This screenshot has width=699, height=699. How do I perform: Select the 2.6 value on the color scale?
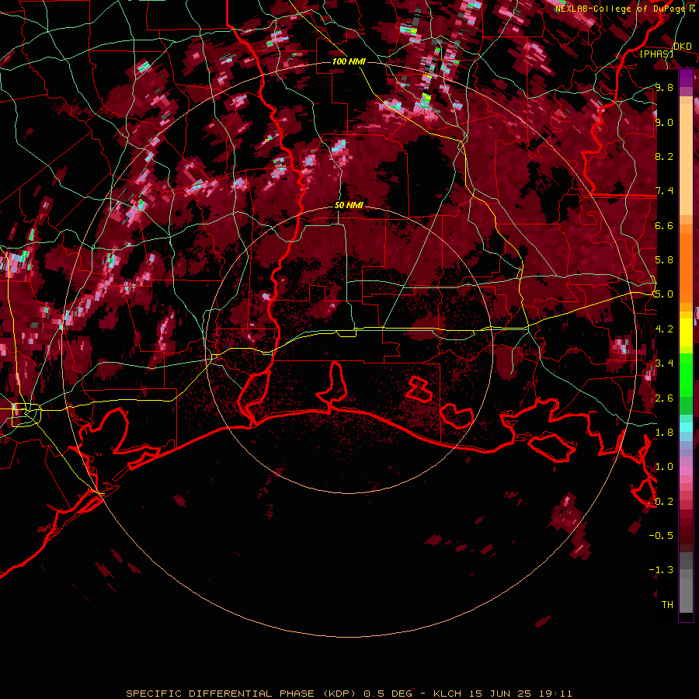(664, 398)
